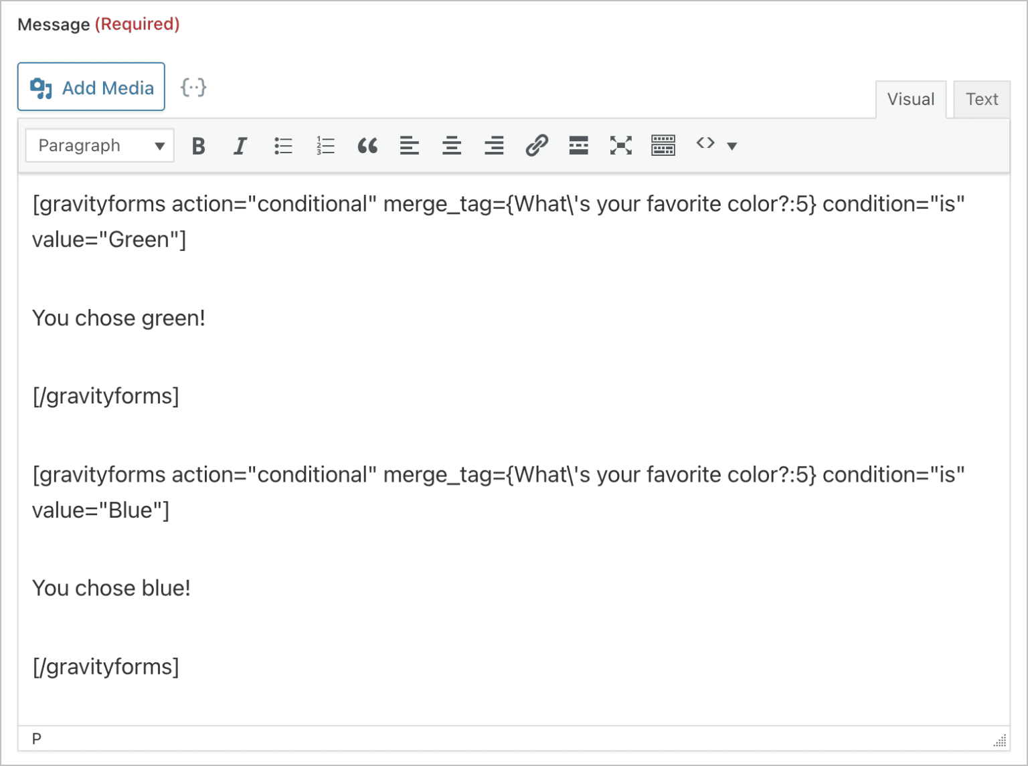1028x766 pixels.
Task: Click the editor resize handle grip
Action: [1000, 740]
